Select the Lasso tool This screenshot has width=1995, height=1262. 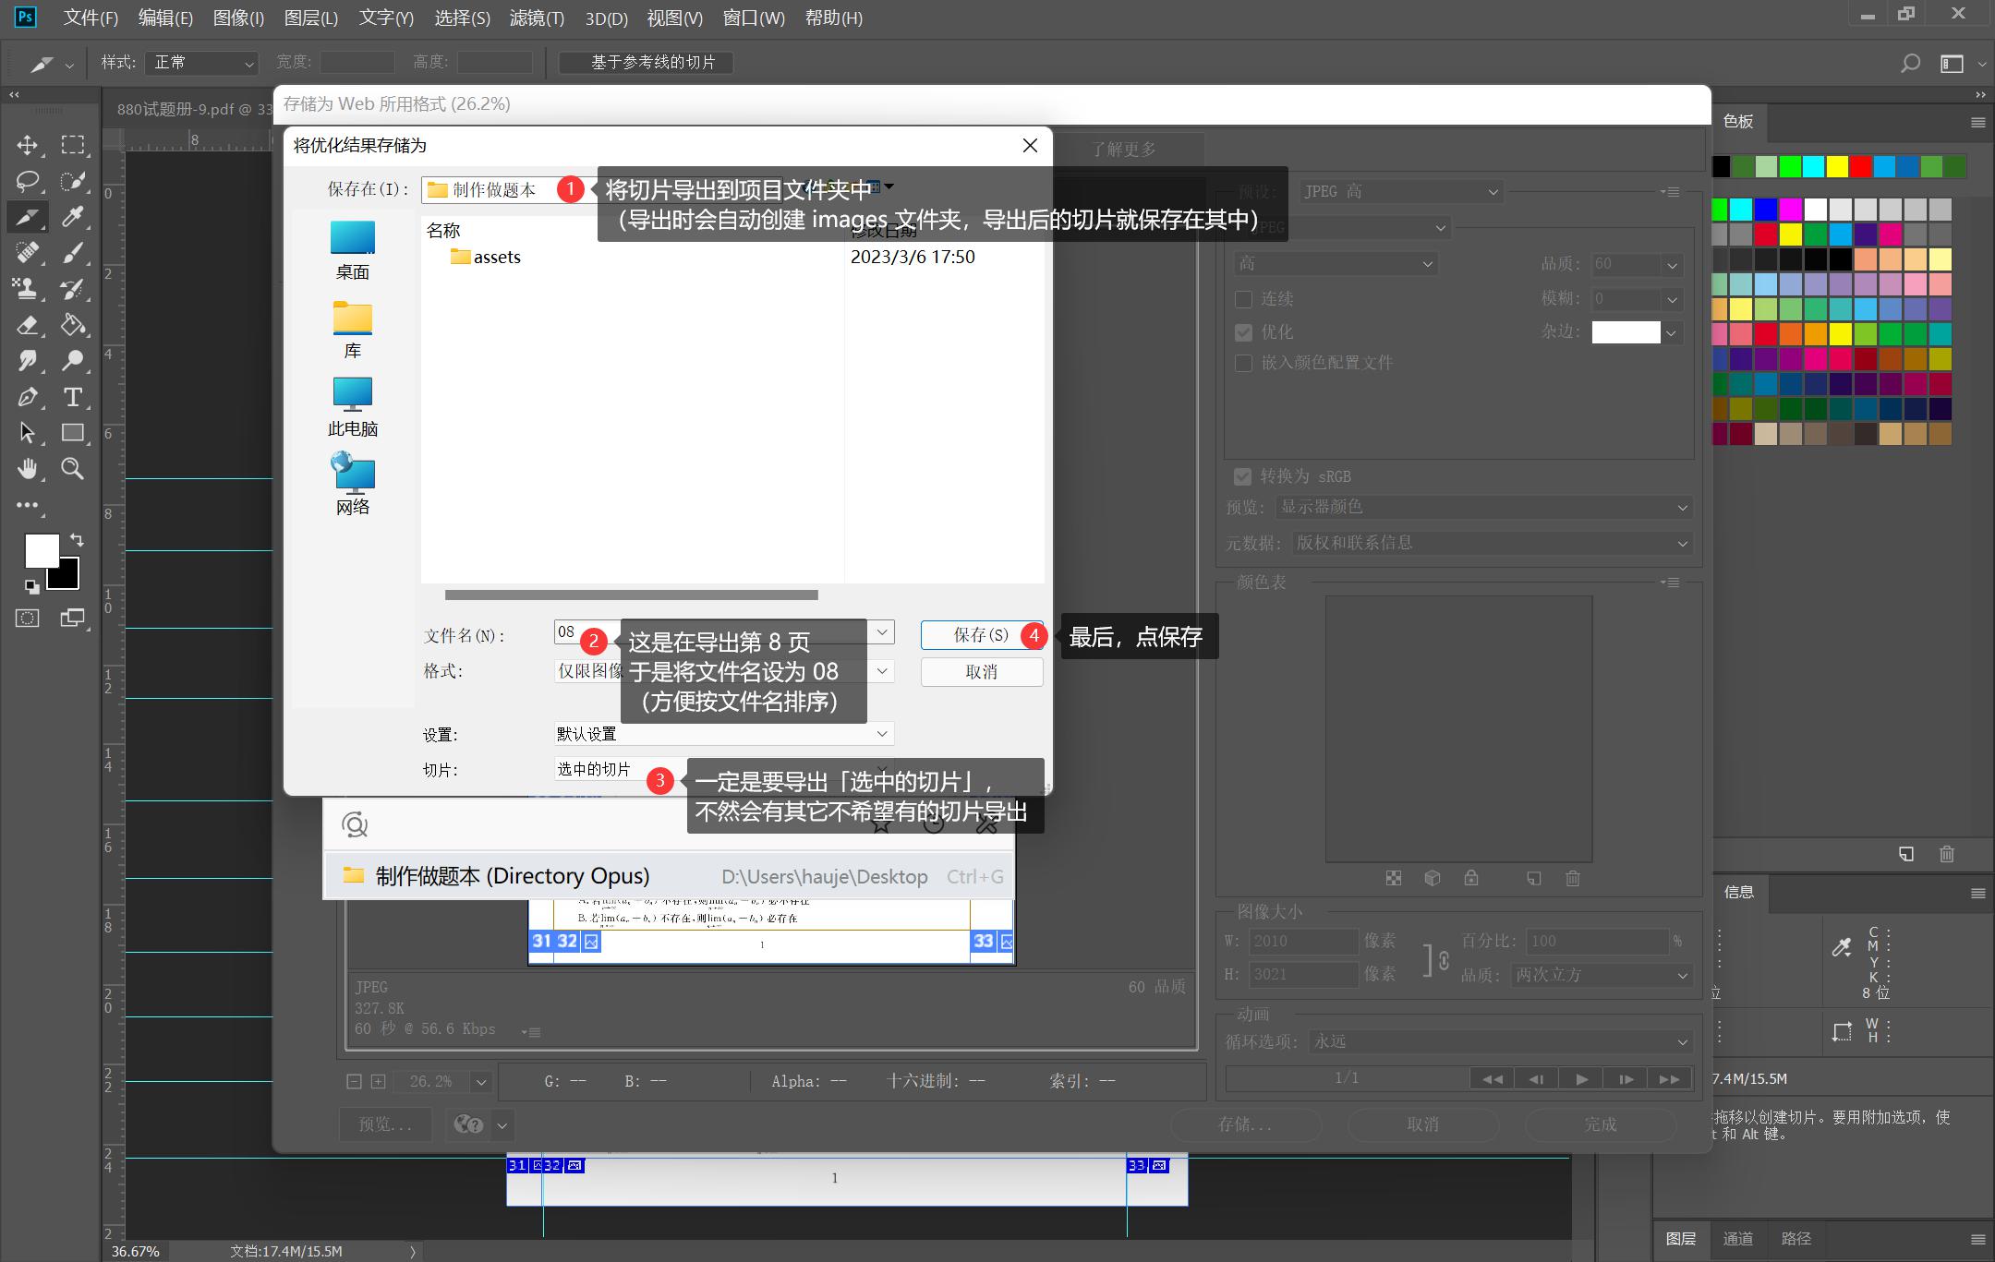point(27,181)
